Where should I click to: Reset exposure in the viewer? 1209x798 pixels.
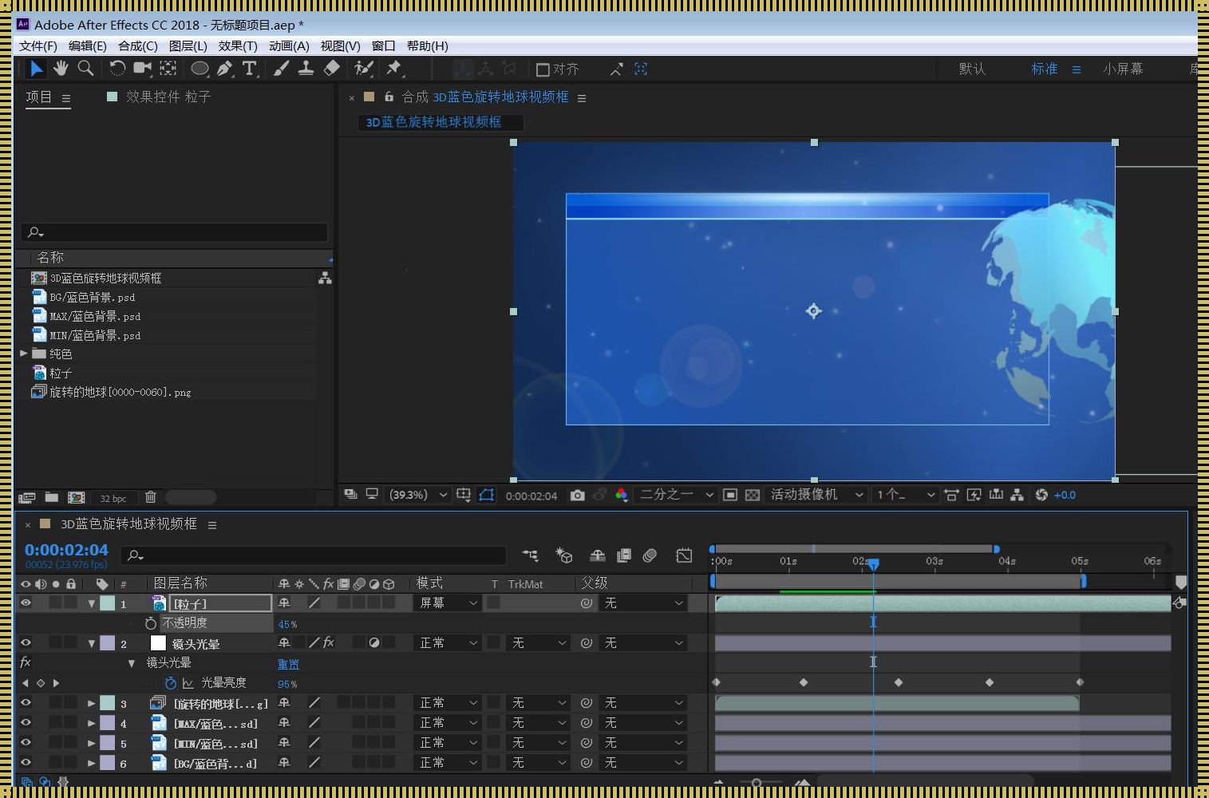coord(1041,495)
